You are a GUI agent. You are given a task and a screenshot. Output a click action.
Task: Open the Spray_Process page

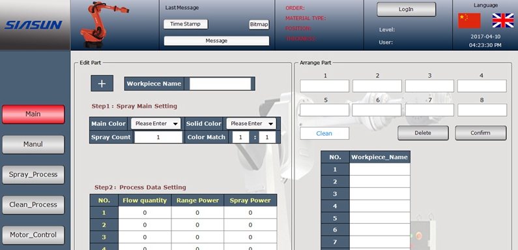(x=33, y=174)
